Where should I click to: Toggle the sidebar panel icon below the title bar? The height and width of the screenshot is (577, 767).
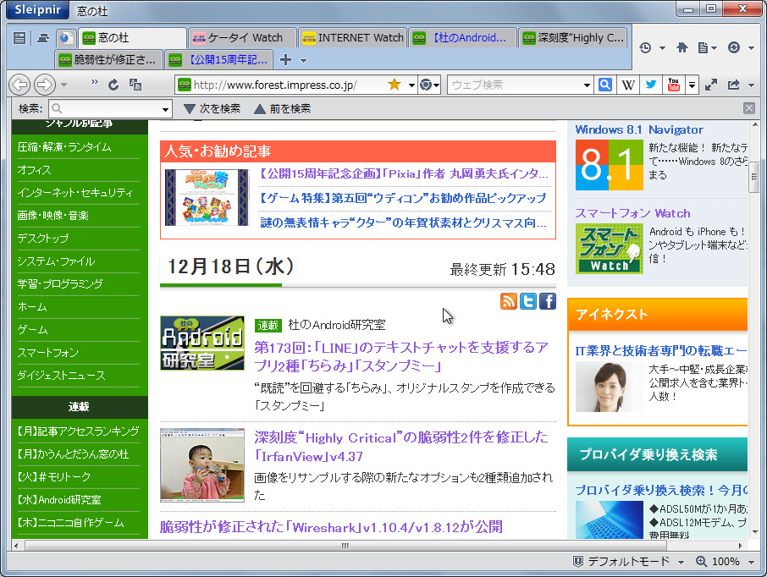(x=19, y=38)
